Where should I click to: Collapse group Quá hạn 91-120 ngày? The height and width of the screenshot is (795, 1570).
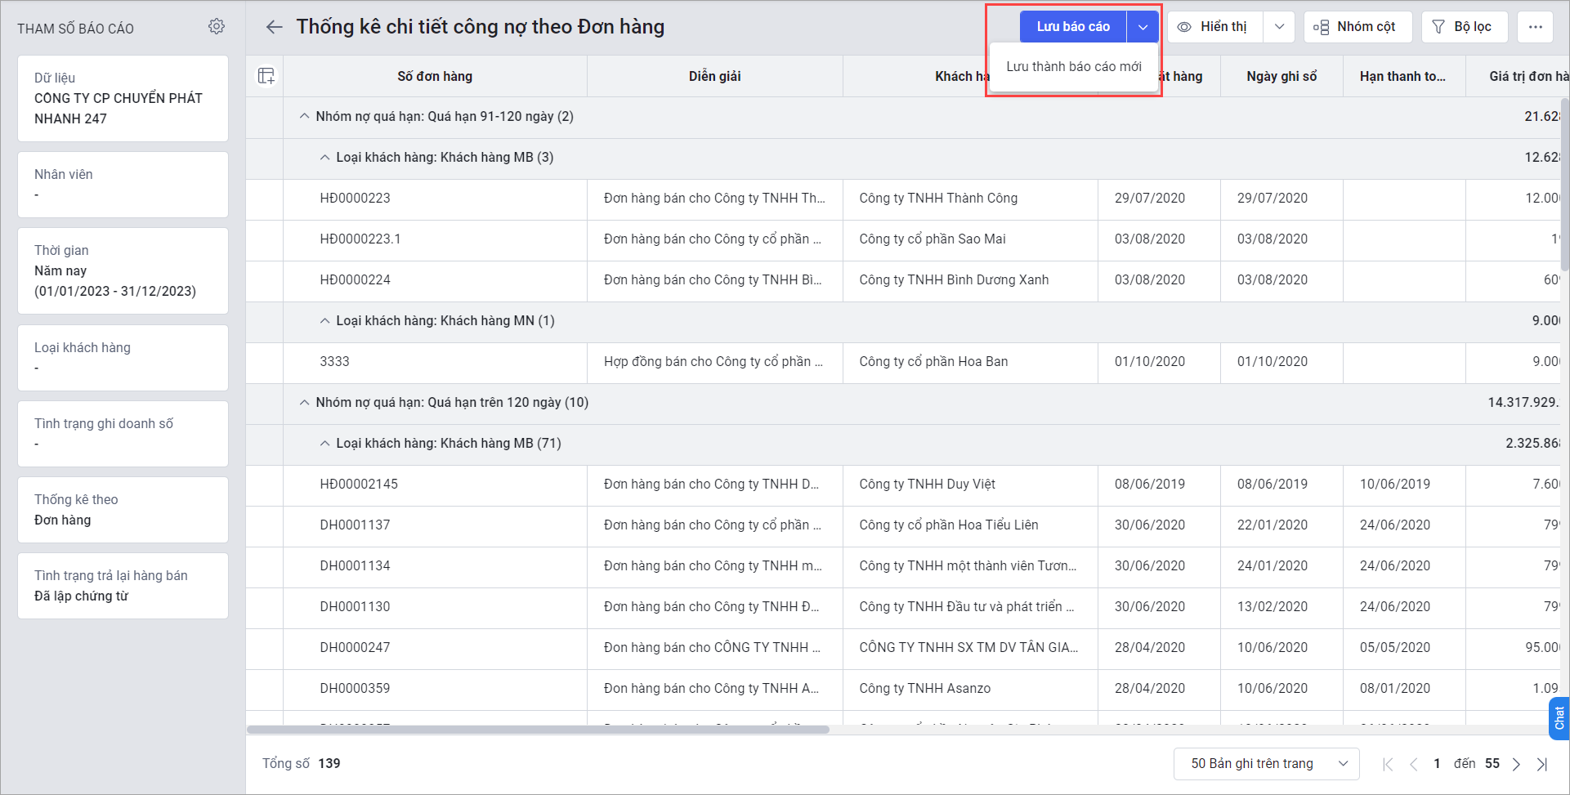tap(303, 116)
